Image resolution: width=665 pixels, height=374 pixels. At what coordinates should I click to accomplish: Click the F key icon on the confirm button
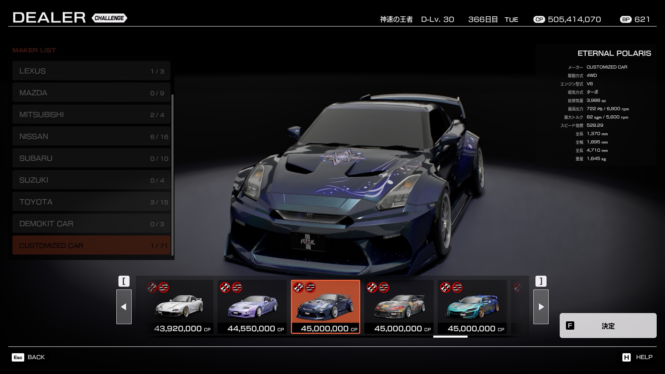click(570, 326)
